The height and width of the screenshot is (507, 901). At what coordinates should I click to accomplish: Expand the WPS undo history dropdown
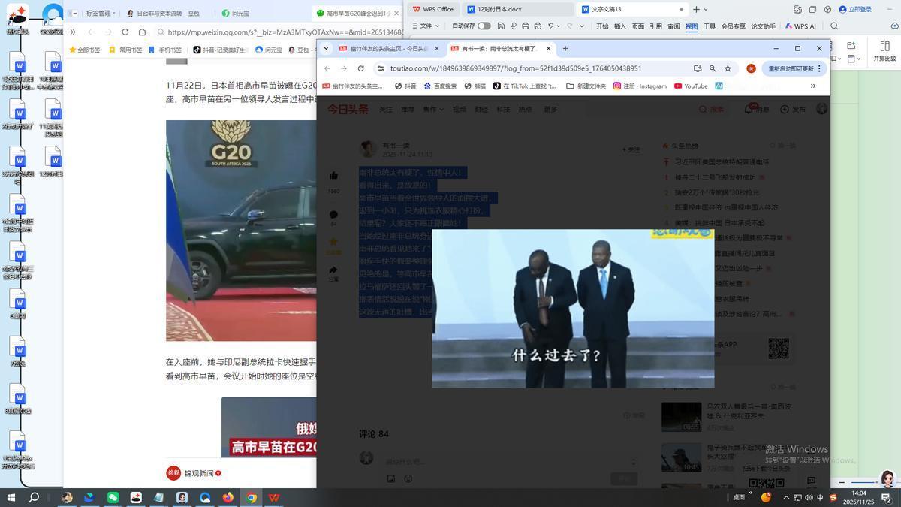559,26
